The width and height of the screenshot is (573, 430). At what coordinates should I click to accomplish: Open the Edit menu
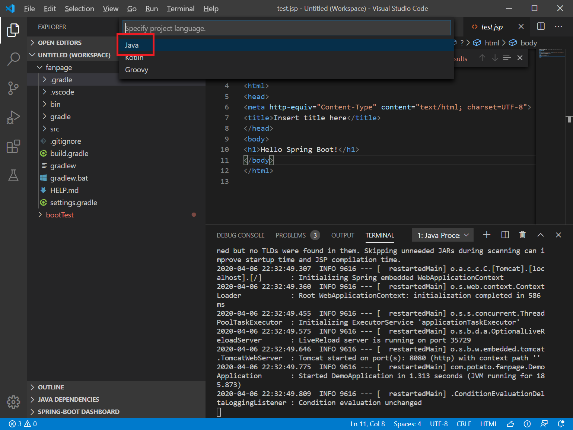[x=50, y=9]
